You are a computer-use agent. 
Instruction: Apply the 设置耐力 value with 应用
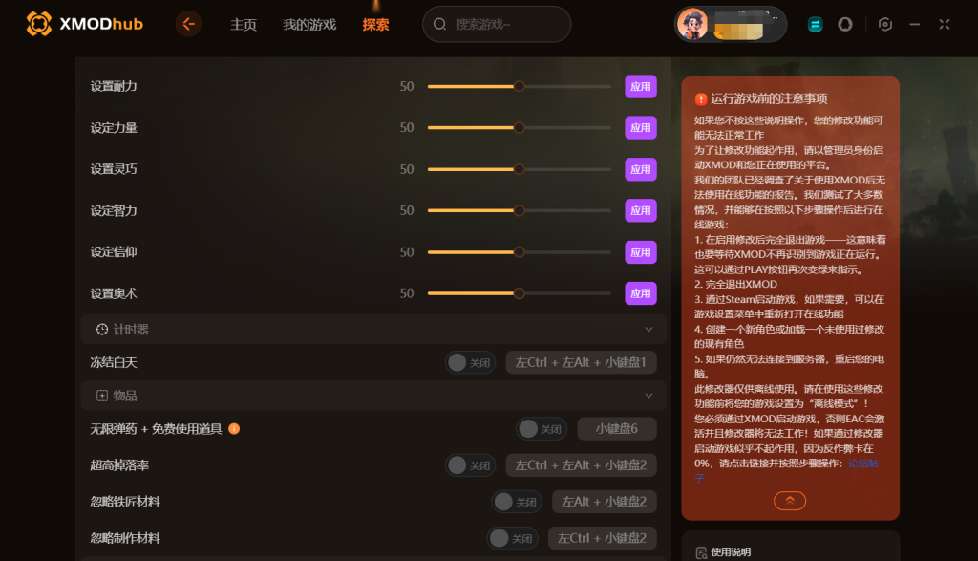pyautogui.click(x=641, y=87)
